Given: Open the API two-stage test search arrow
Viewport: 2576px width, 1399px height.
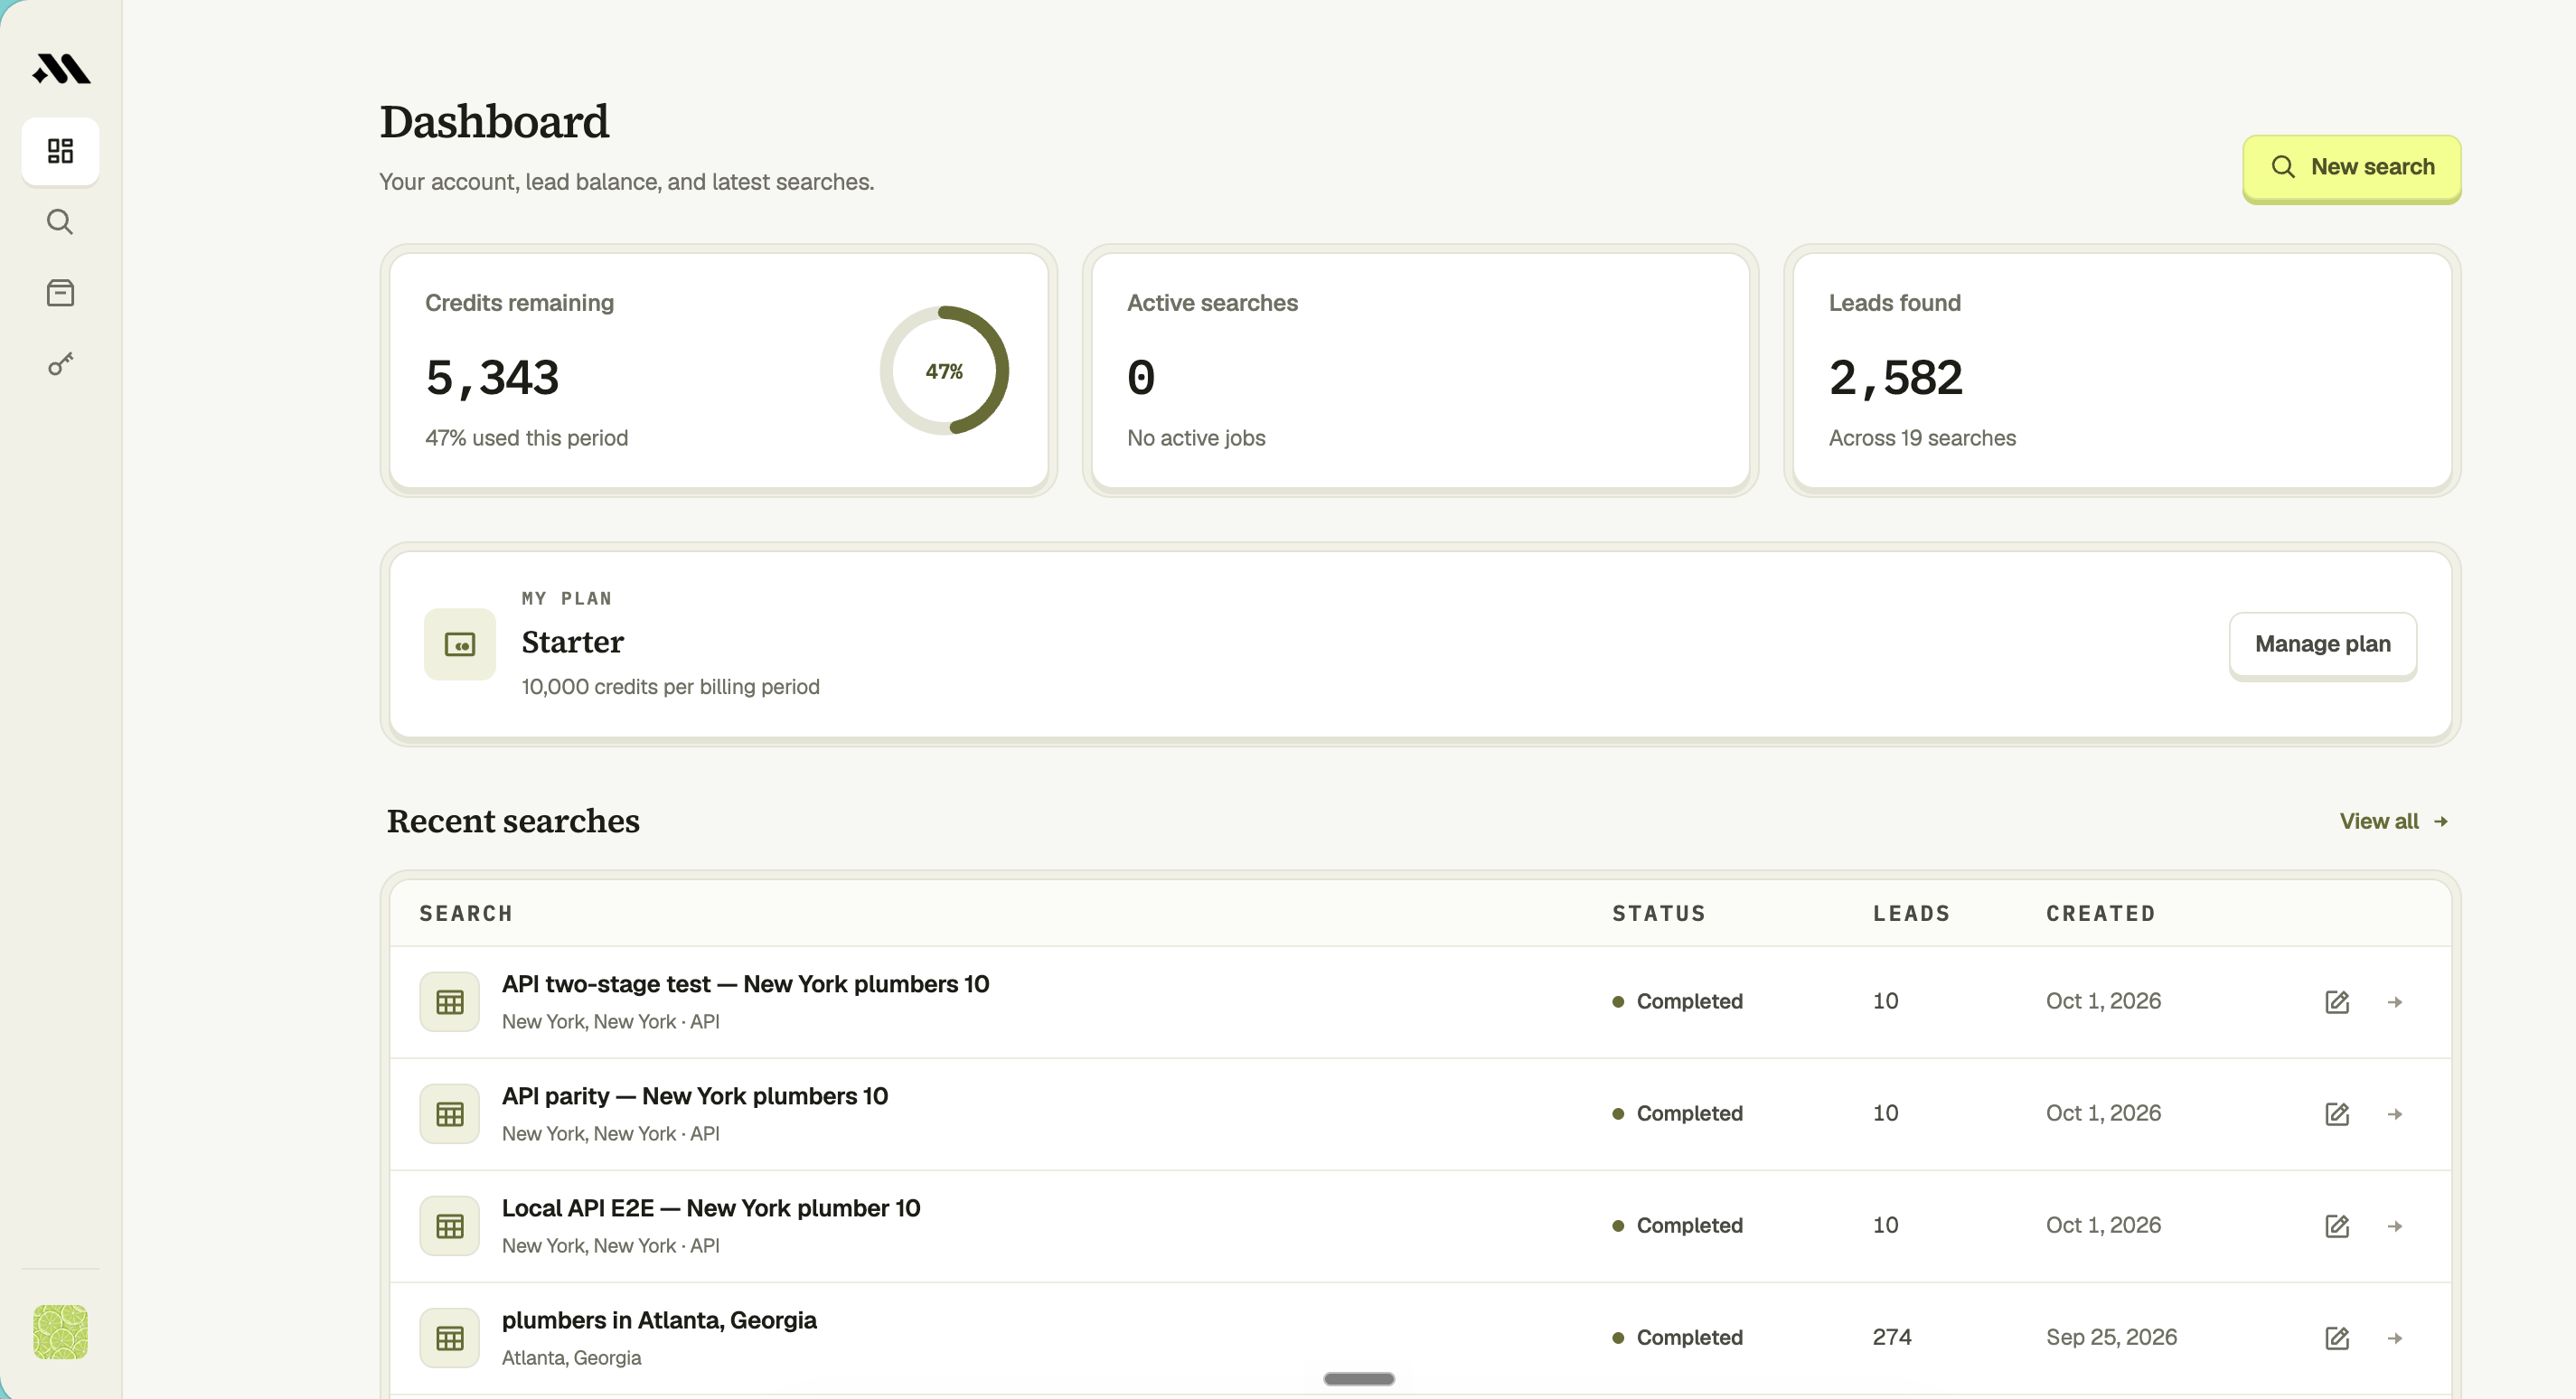Looking at the screenshot, I should [x=2394, y=1002].
